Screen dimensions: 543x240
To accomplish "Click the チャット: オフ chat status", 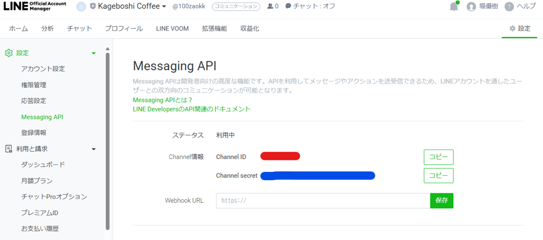I will click(310, 6).
